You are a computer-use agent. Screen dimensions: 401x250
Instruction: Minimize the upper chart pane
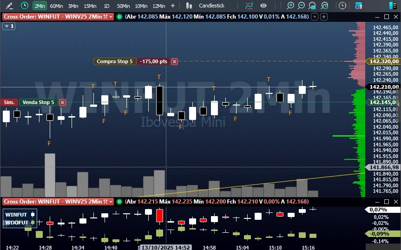[x=377, y=17]
